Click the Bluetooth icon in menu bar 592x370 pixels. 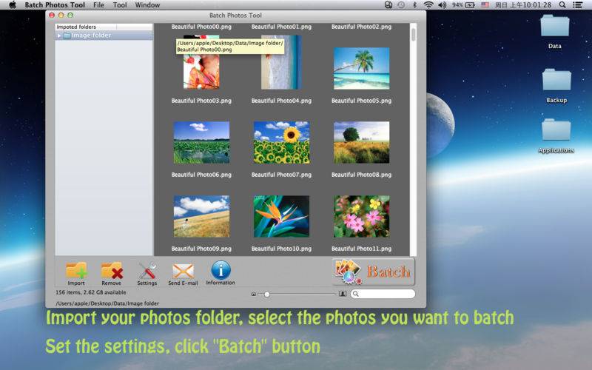click(414, 5)
